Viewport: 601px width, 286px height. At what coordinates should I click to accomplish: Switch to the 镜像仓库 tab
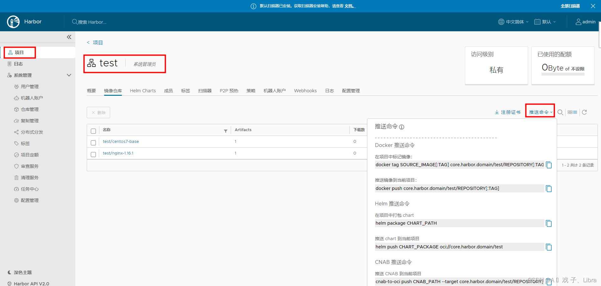(113, 91)
